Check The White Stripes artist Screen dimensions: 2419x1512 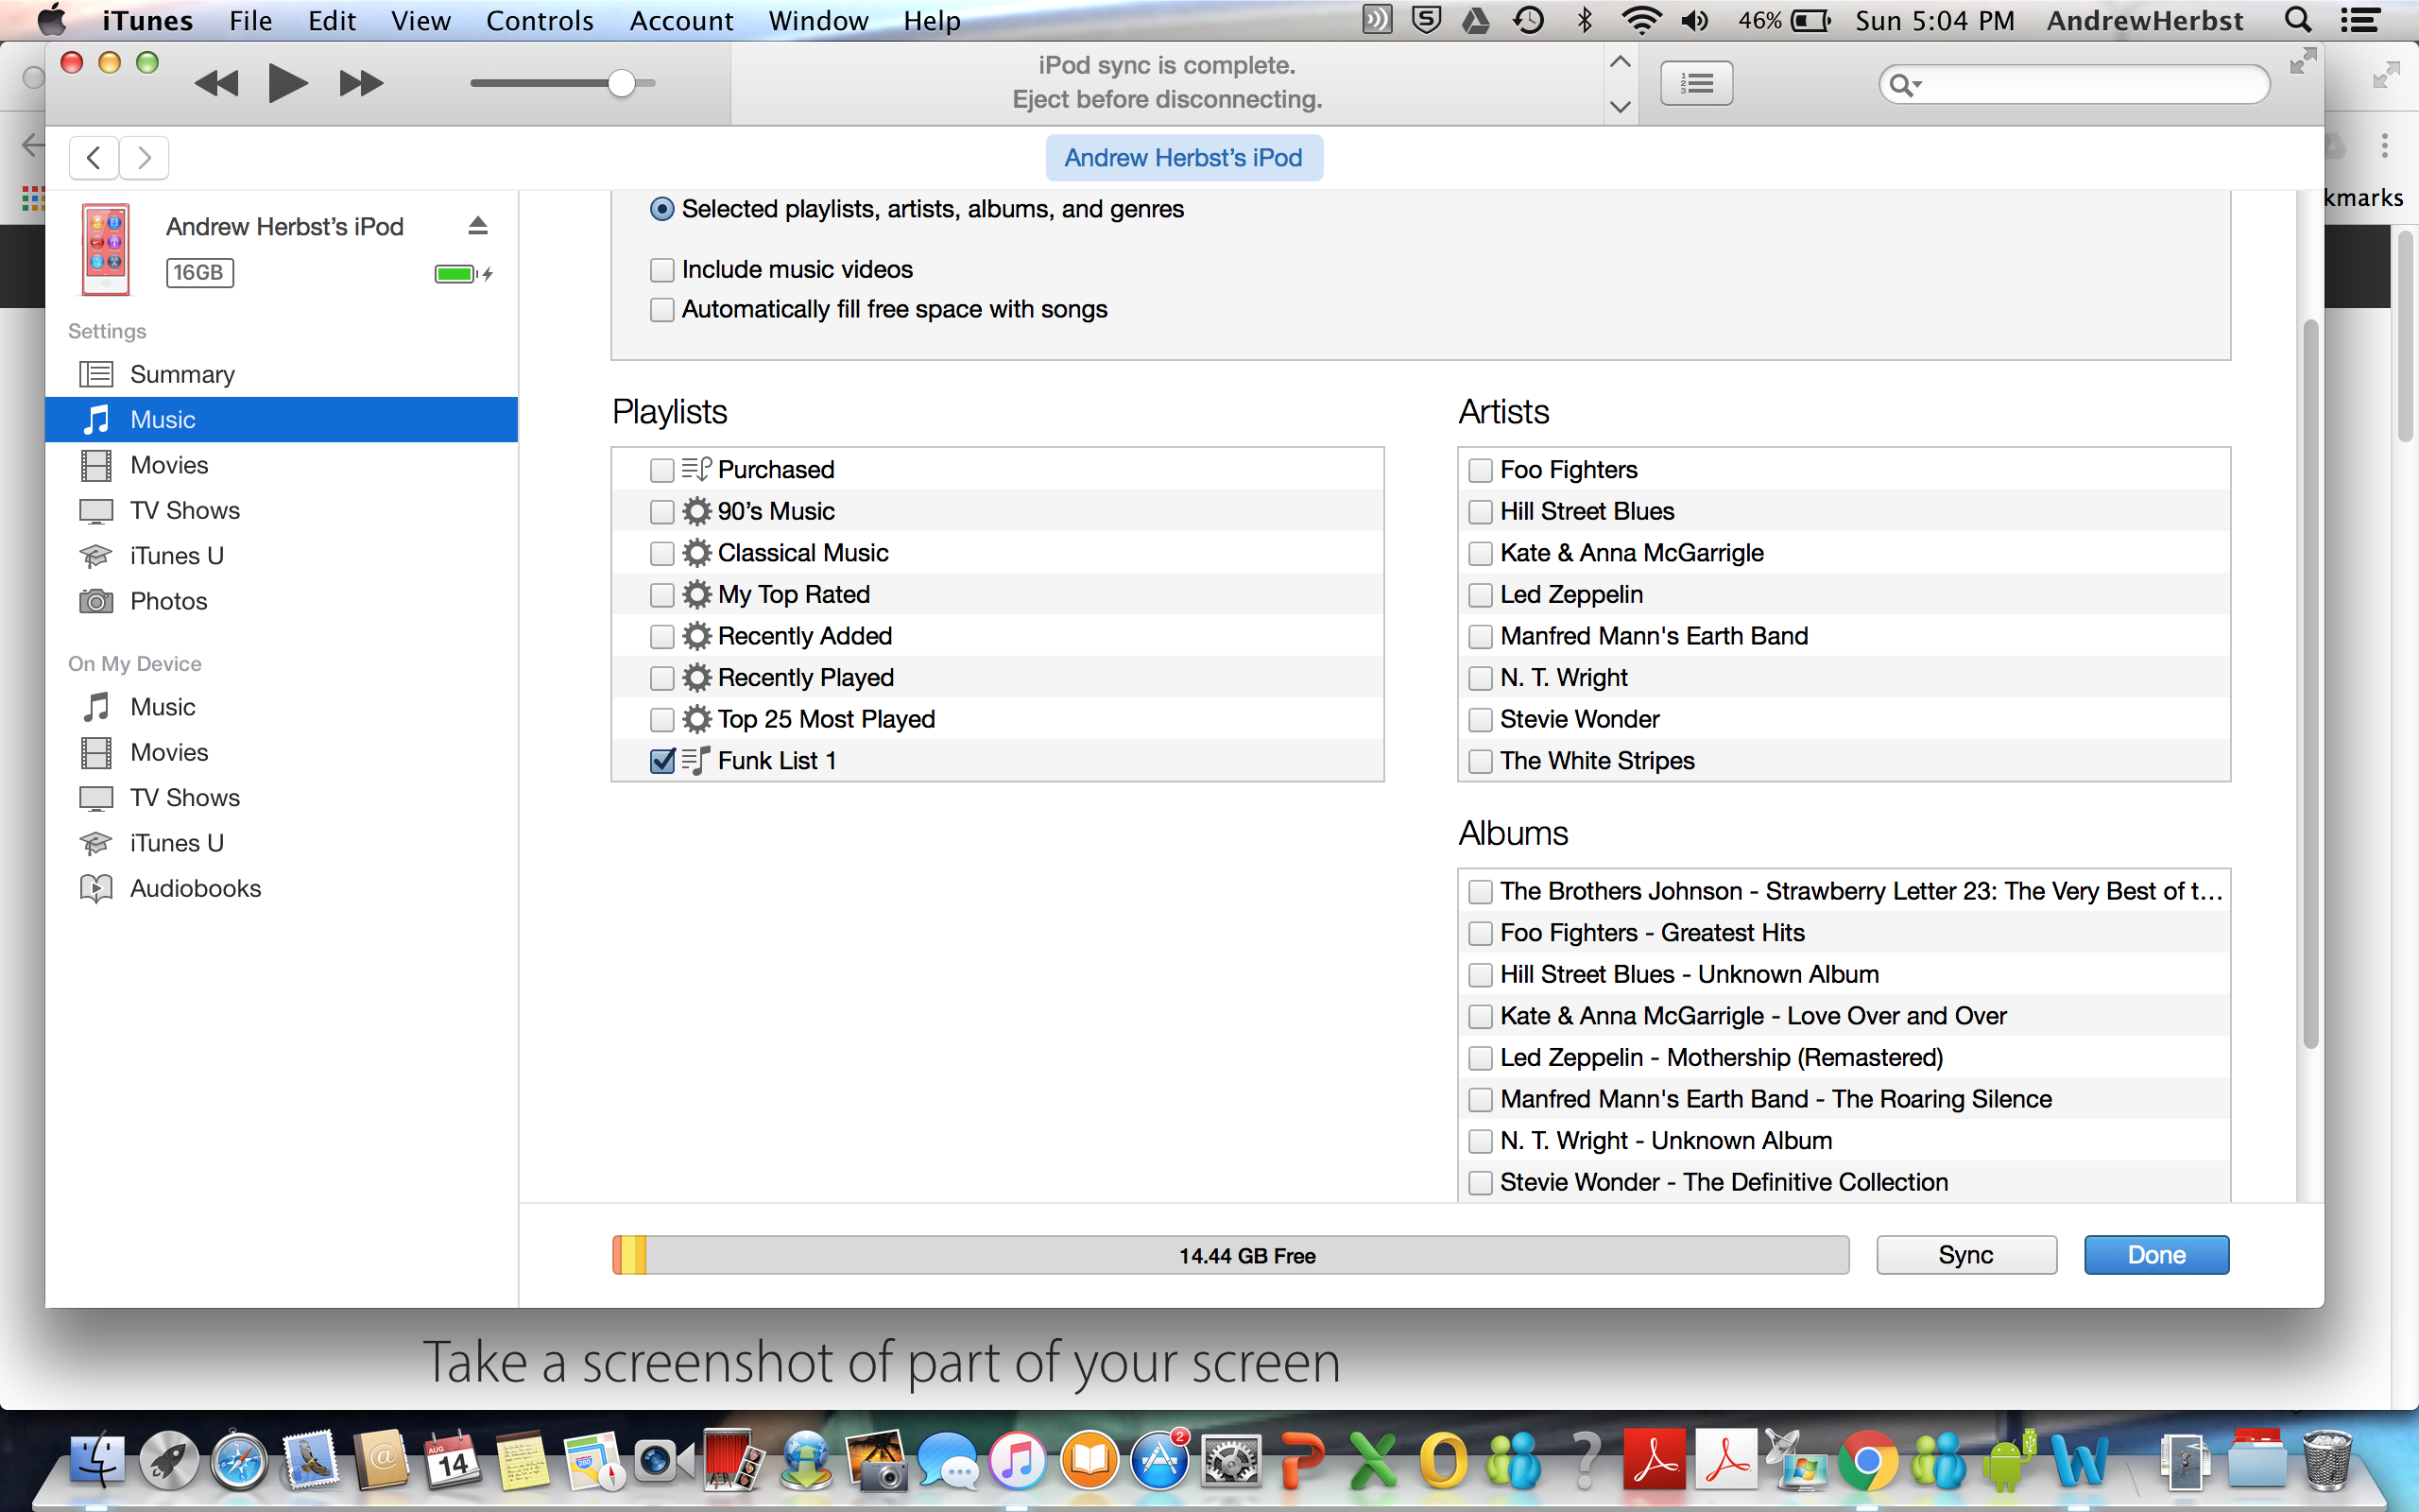[1481, 761]
